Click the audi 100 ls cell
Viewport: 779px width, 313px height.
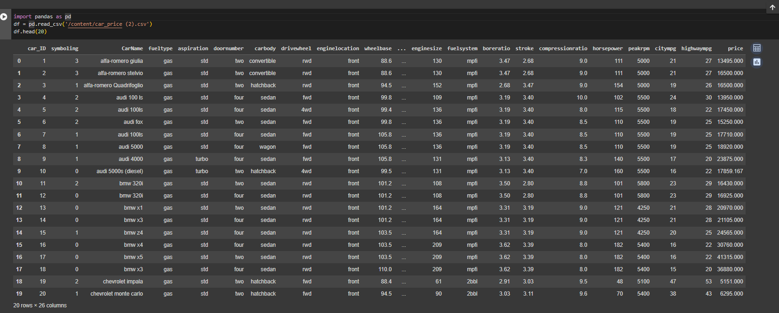(130, 98)
